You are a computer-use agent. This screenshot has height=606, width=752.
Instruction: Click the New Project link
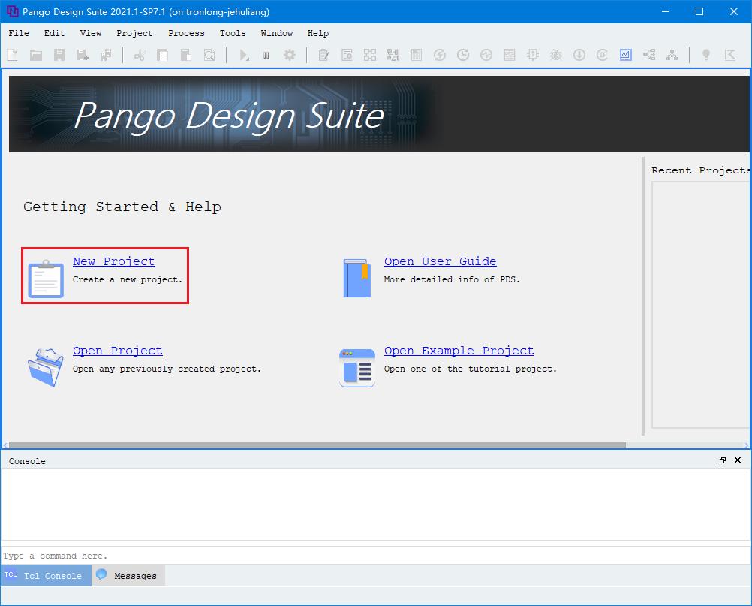point(113,261)
